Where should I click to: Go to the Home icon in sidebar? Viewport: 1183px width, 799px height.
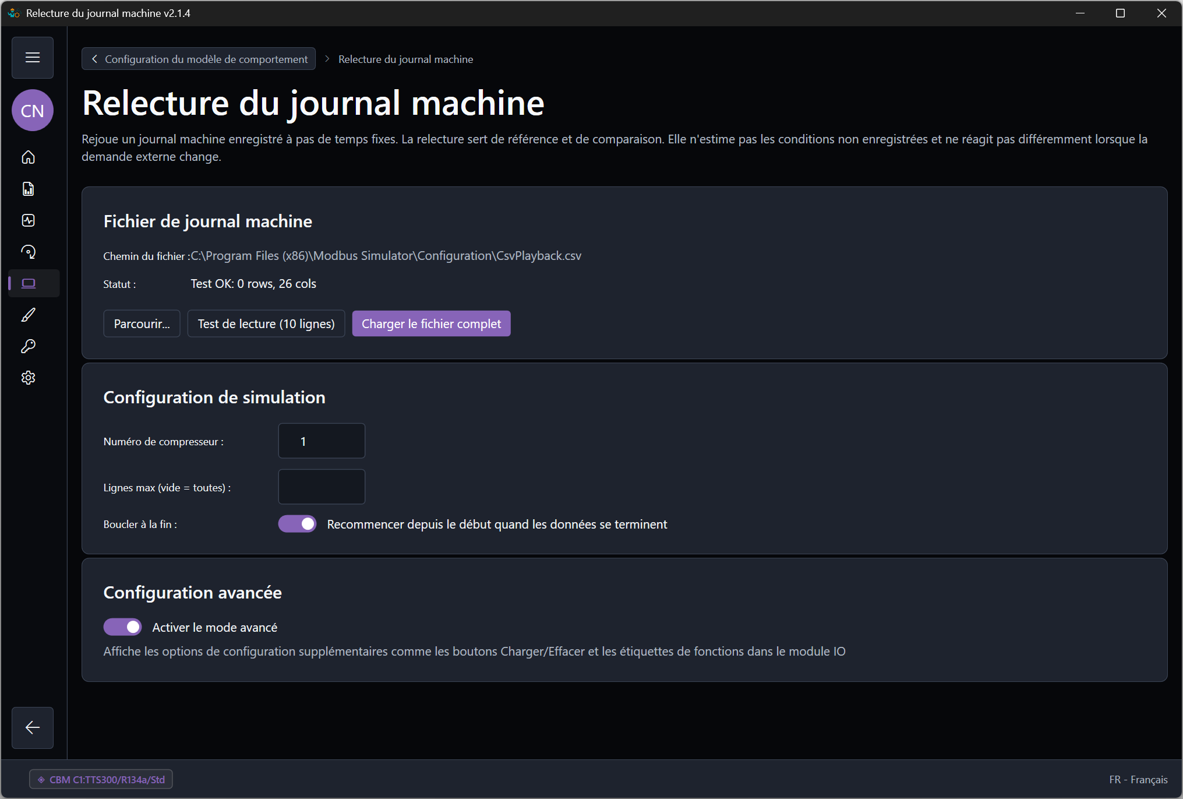point(29,157)
